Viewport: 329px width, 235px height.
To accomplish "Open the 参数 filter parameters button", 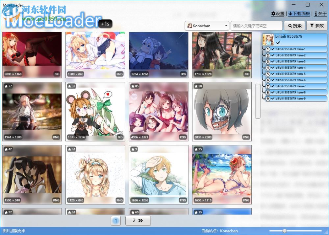I will click(316, 26).
